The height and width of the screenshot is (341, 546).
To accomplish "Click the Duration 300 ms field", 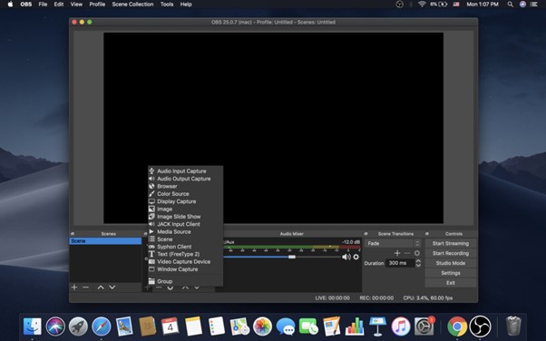I will coord(400,263).
